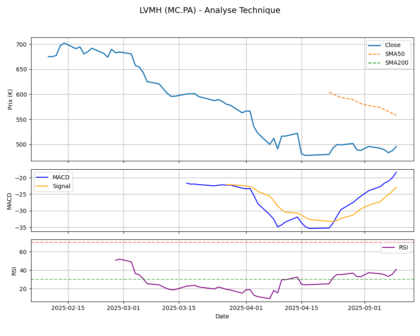Screen dimensions: 420x336
Task: Select the "Close" legend label
Action: tap(393, 45)
